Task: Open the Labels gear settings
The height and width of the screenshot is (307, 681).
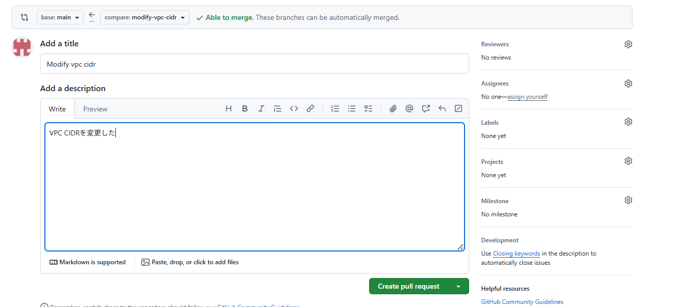Action: point(628,122)
